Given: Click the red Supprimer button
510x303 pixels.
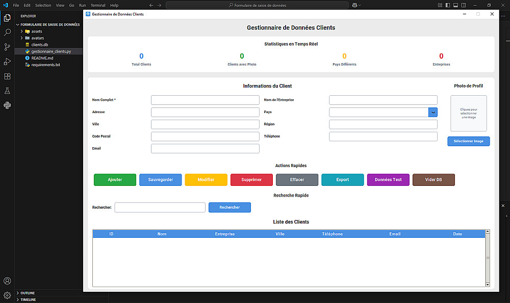Looking at the screenshot, I should click(x=251, y=180).
